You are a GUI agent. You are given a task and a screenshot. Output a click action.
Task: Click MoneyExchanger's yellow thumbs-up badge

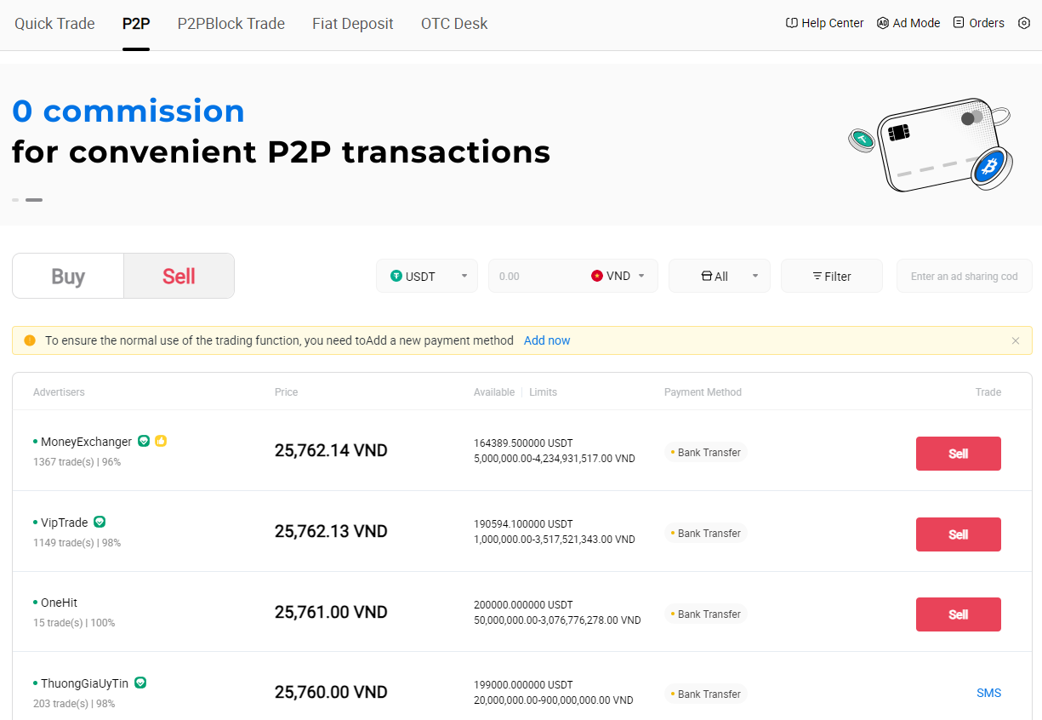(x=161, y=441)
